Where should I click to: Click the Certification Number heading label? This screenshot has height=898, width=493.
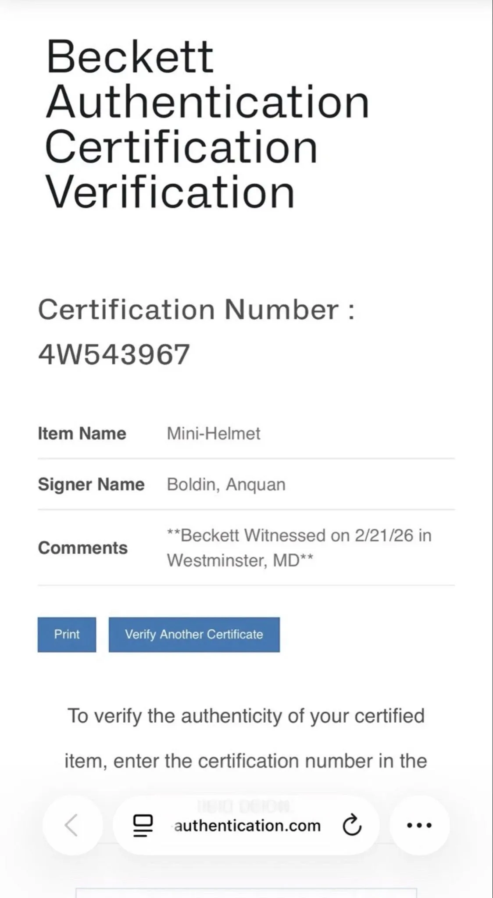196,310
